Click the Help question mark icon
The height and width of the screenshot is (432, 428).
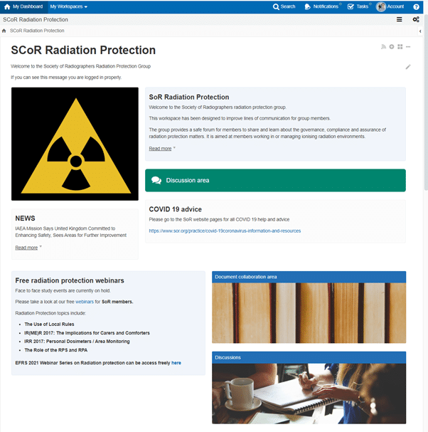(417, 6)
